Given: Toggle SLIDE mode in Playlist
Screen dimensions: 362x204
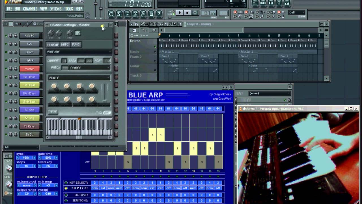Looking at the screenshot, I should pyautogui.click(x=144, y=35).
